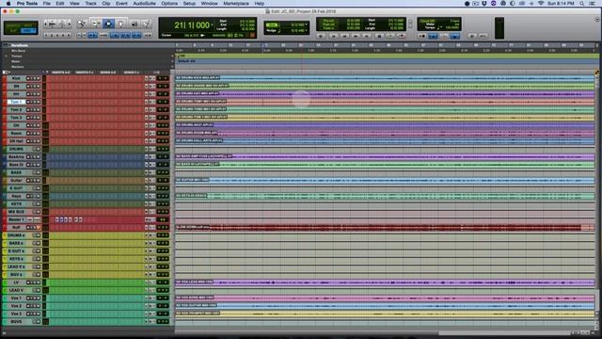Mute the HH track
The width and height of the screenshot is (602, 339).
tap(39, 94)
